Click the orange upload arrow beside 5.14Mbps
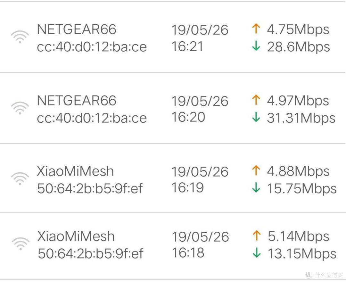 point(256,236)
